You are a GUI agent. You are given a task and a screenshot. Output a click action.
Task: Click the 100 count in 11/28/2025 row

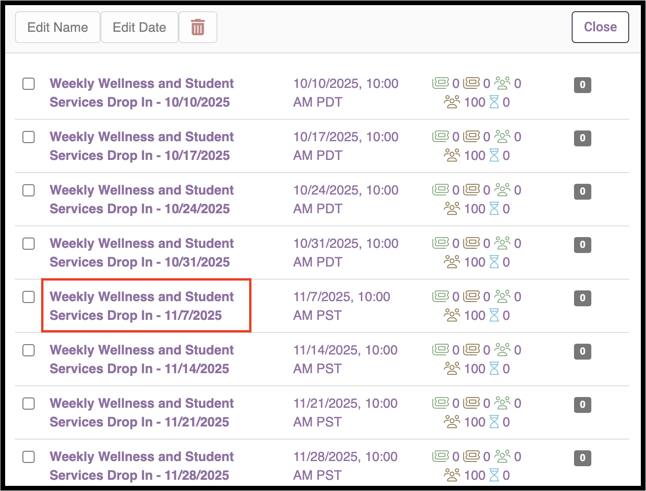(474, 475)
